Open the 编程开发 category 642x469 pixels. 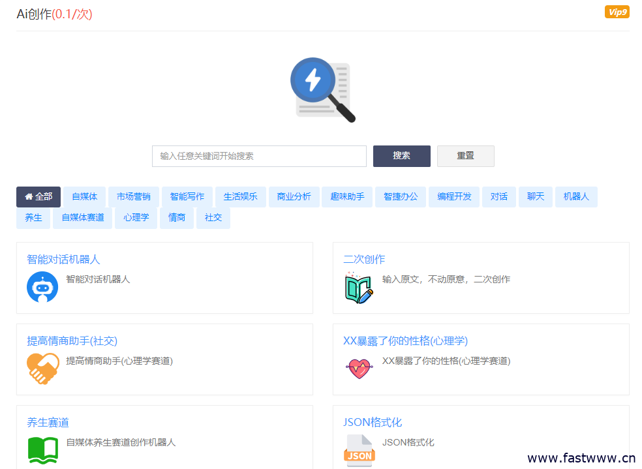[454, 196]
